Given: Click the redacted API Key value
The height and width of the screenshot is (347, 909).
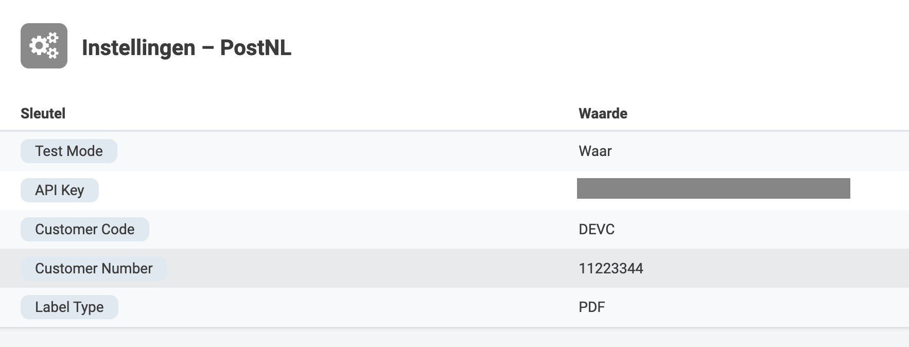Looking at the screenshot, I should 713,188.
